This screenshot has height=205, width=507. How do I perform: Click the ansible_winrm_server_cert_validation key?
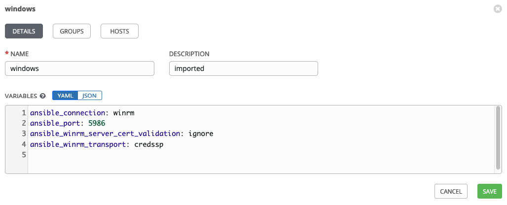(104, 134)
